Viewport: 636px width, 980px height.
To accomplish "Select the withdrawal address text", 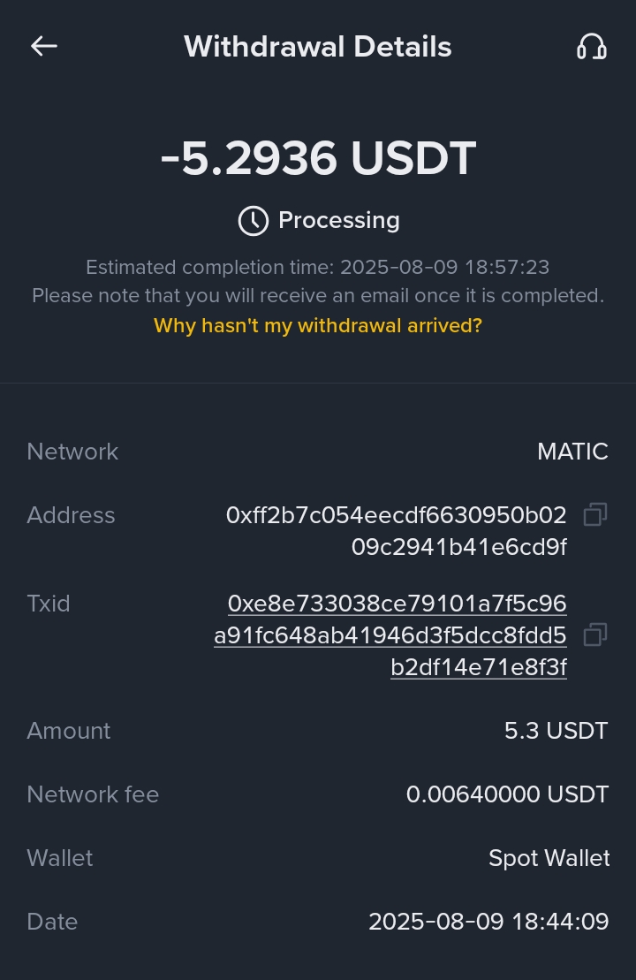I will pyautogui.click(x=397, y=531).
